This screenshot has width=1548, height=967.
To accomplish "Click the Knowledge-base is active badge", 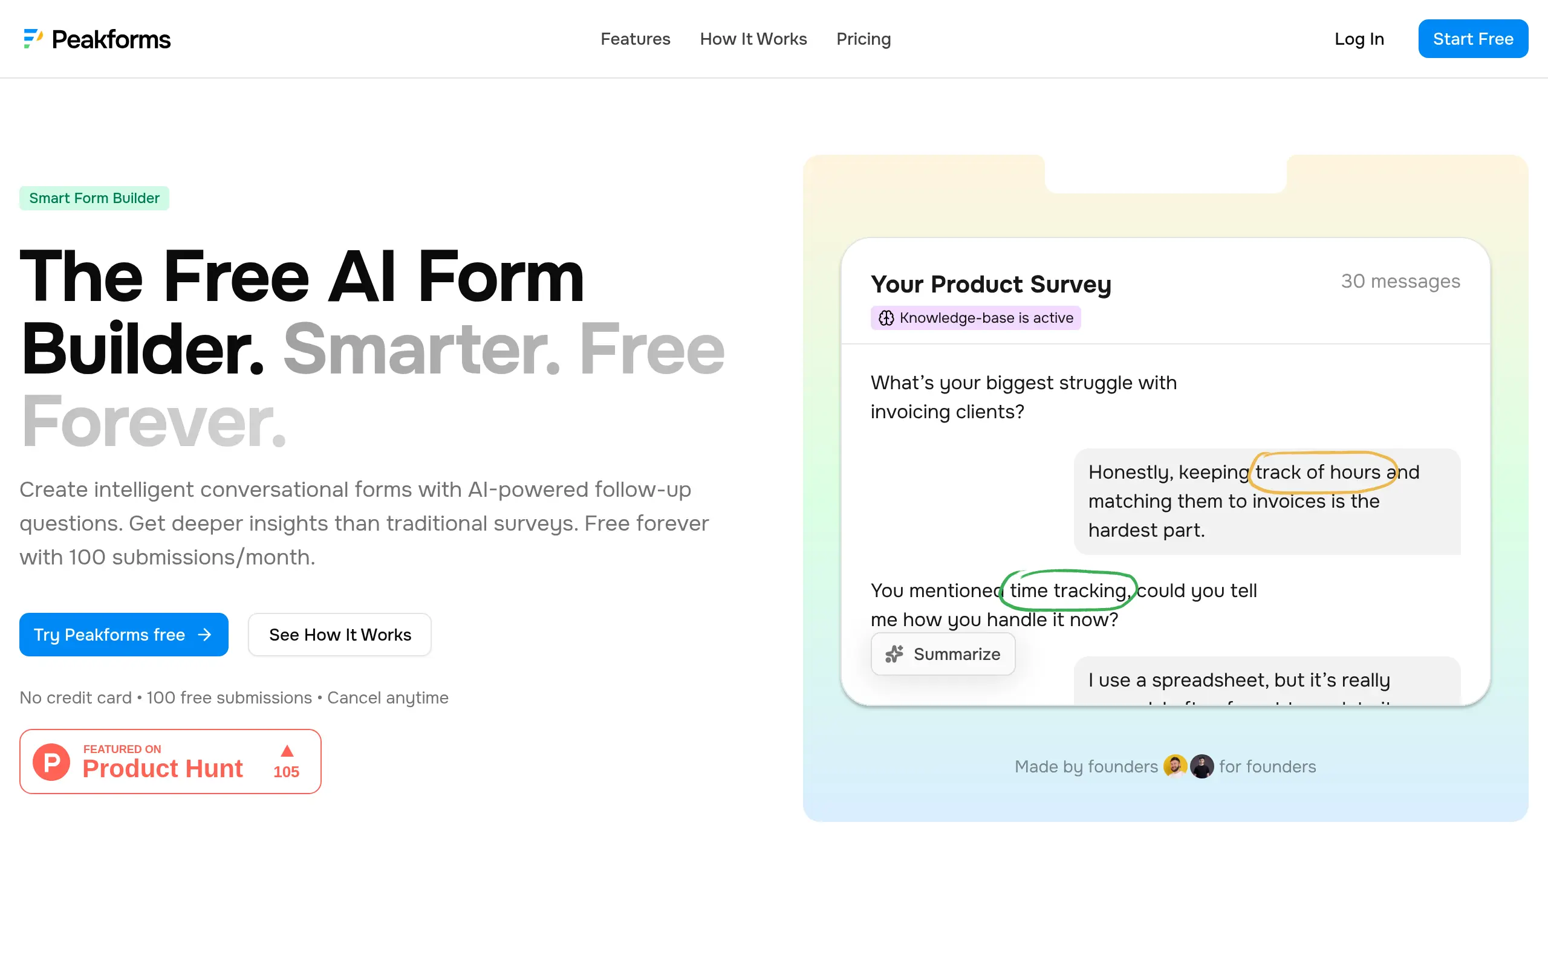I will click(975, 318).
